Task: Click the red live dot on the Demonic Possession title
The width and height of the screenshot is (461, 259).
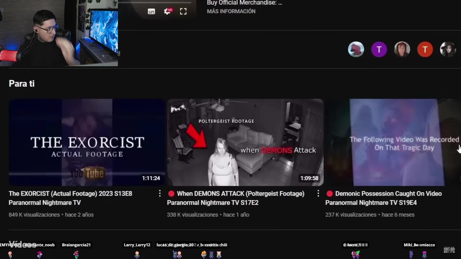Action: pyautogui.click(x=330, y=194)
